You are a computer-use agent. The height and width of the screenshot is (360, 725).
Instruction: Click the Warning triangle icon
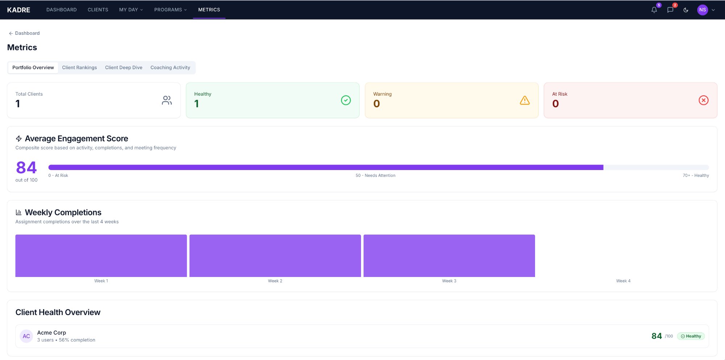pos(525,100)
